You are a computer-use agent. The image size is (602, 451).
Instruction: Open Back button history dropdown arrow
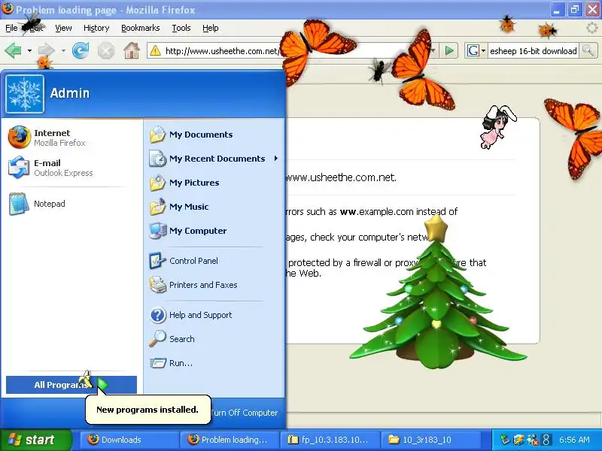tap(29, 50)
